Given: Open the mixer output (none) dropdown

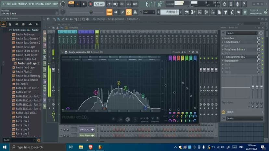Looking at the screenshot, I should coord(244,119).
